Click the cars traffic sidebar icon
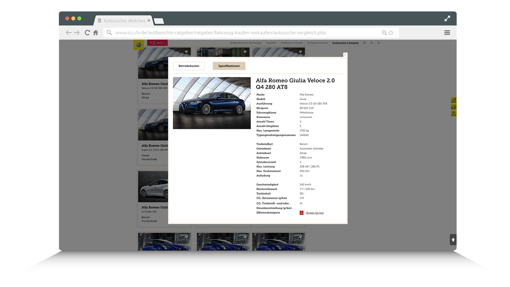The height and width of the screenshot is (287, 510). [x=453, y=107]
